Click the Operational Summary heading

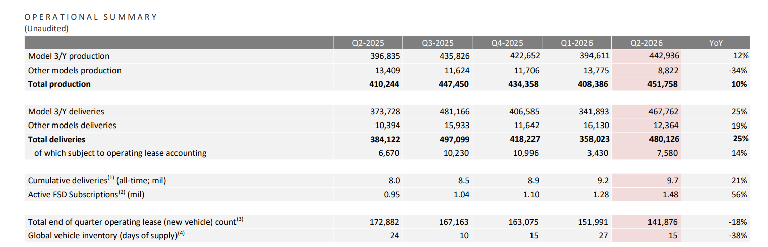[x=91, y=17]
